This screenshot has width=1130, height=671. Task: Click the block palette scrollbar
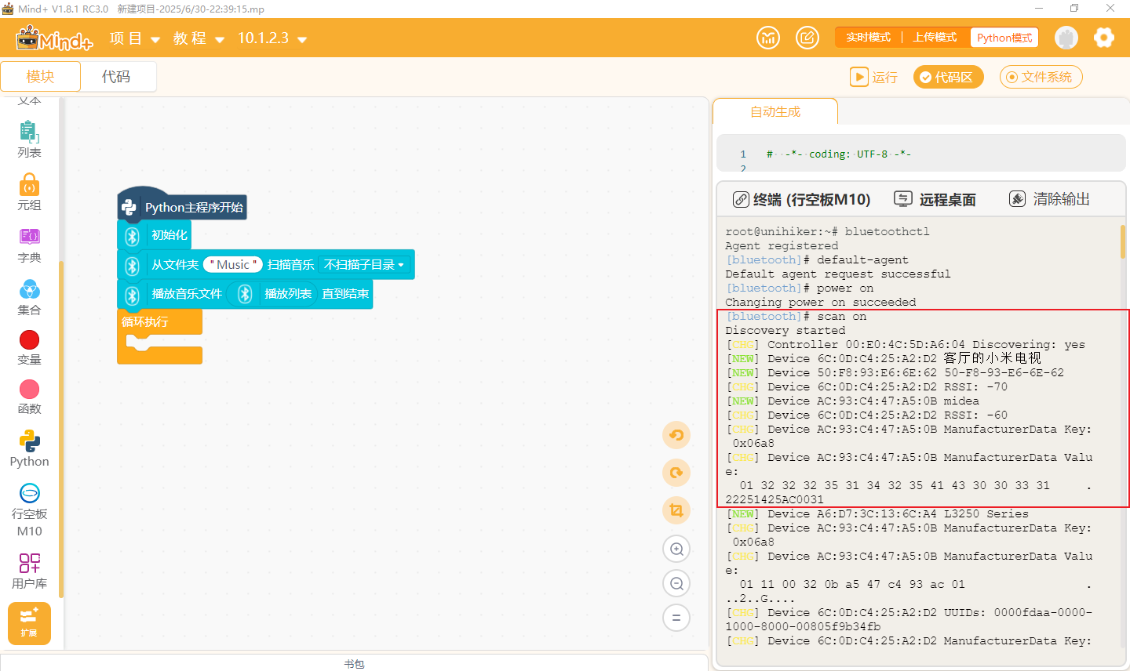pos(60,430)
